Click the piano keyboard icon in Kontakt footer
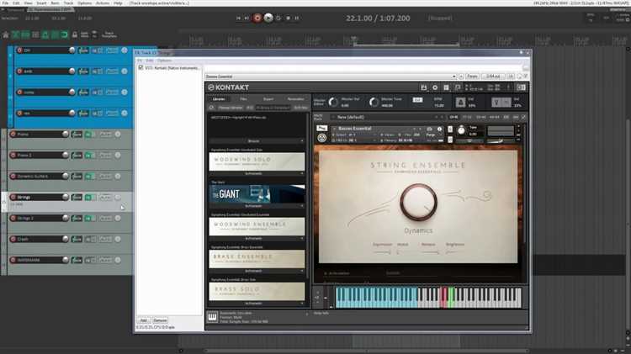Screen dimensions: 631x354 (213, 316)
